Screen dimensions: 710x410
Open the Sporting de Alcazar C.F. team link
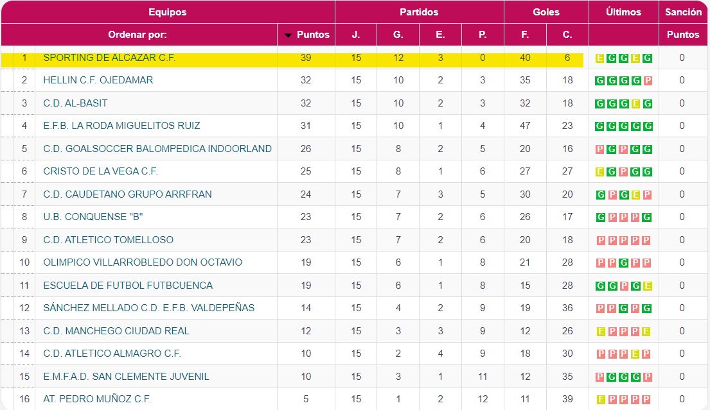[x=109, y=58]
